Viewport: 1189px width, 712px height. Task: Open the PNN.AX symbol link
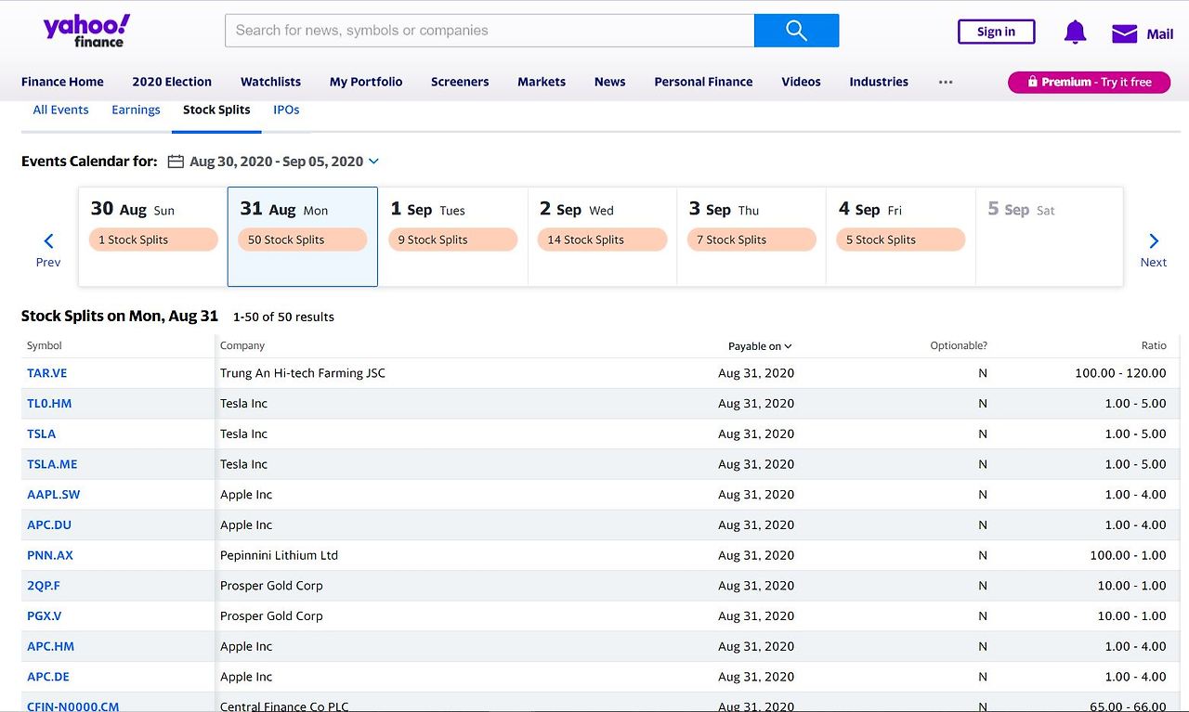tap(50, 556)
